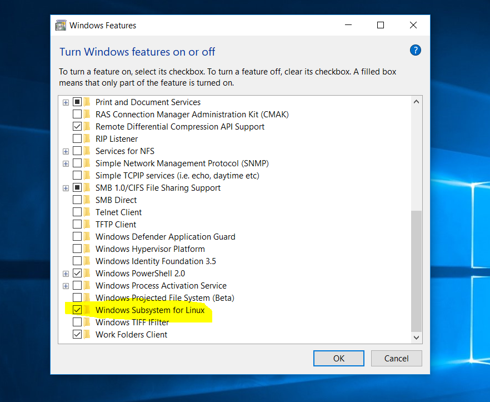The width and height of the screenshot is (490, 402).
Task: Expand the Services for NFS node
Action: point(66,151)
